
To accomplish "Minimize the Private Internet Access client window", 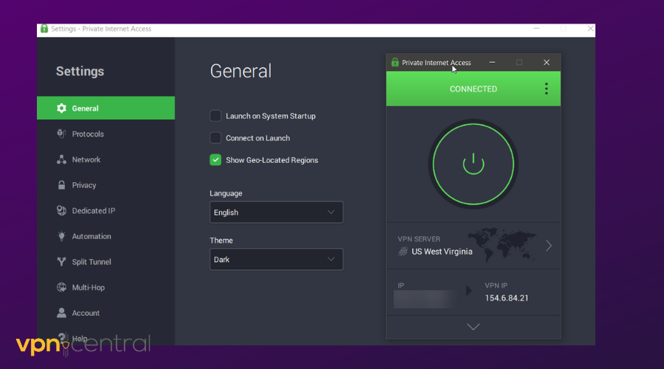I will click(492, 62).
